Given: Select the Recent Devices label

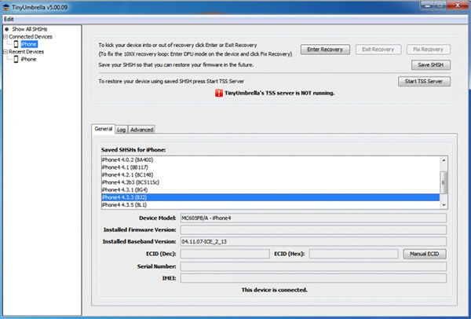Looking at the screenshot, I should 27,52.
